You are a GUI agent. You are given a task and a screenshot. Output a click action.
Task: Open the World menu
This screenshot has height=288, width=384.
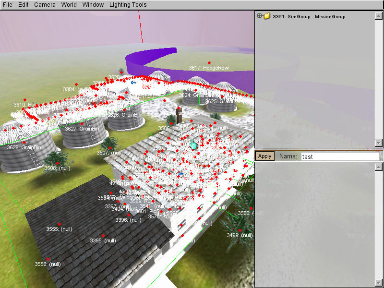pos(69,5)
